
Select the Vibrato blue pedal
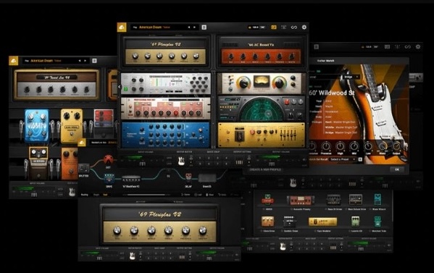[x=37, y=126]
